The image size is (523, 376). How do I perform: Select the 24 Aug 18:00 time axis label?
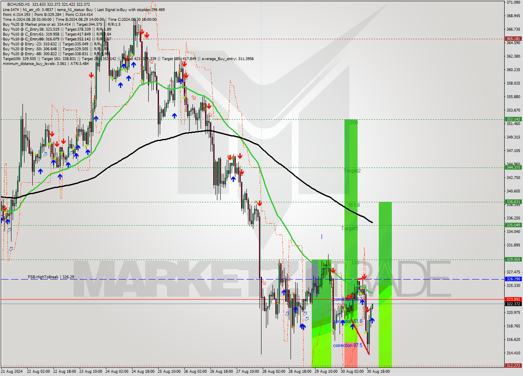(x=144, y=372)
